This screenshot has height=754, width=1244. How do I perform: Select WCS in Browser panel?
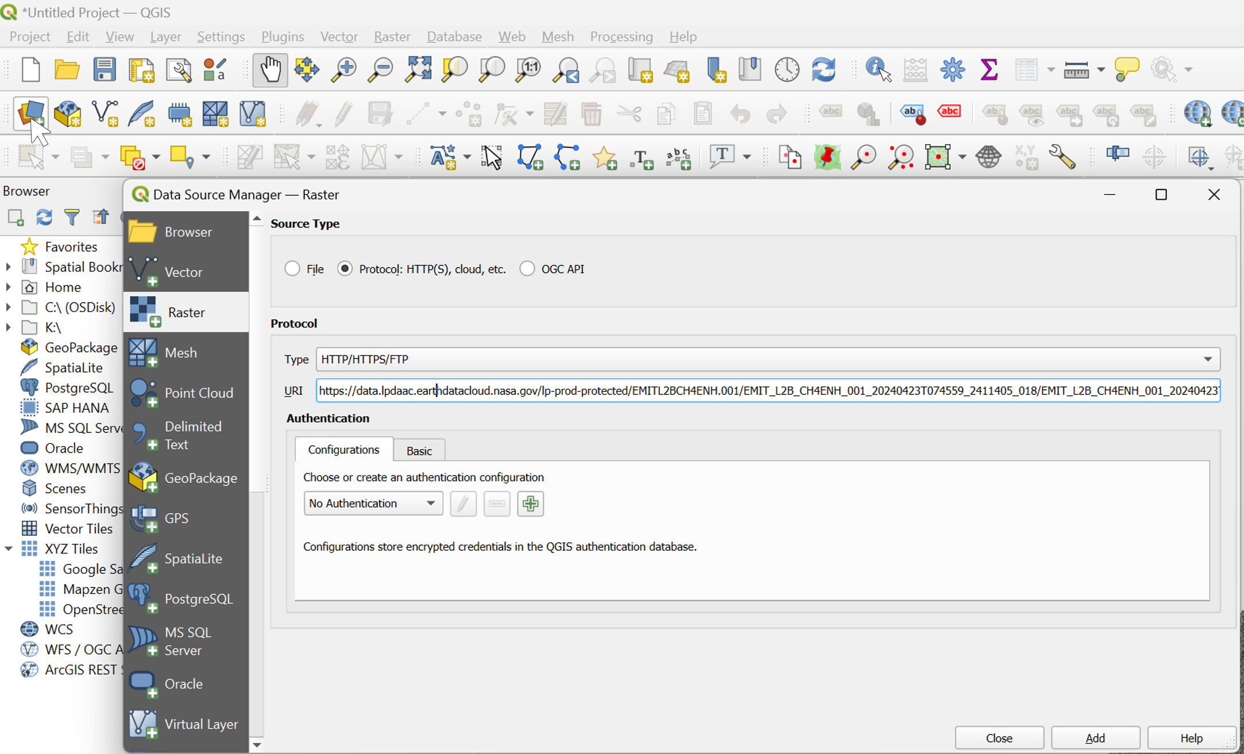tap(59, 629)
